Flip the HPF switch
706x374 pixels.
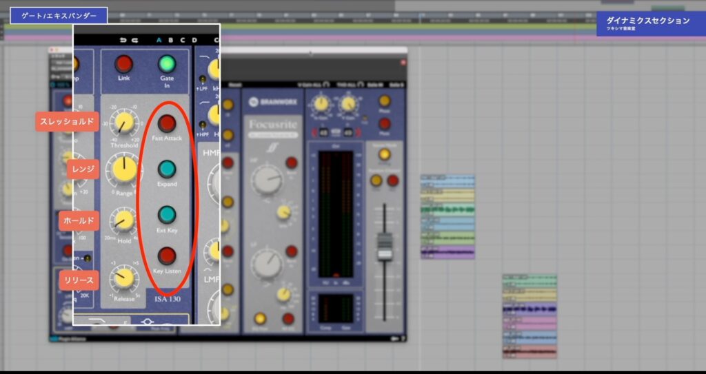tap(203, 125)
